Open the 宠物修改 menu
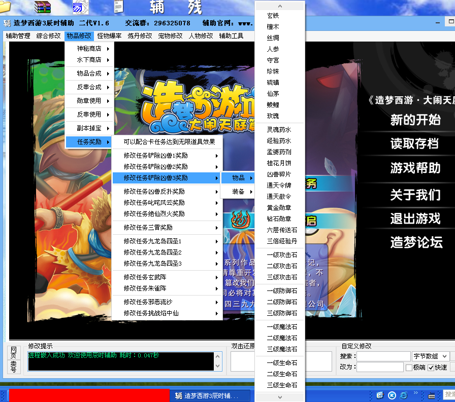This screenshot has height=402, width=455. 170,36
